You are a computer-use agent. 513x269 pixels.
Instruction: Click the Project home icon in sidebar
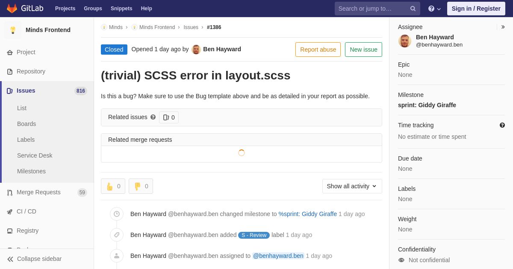pyautogui.click(x=10, y=53)
